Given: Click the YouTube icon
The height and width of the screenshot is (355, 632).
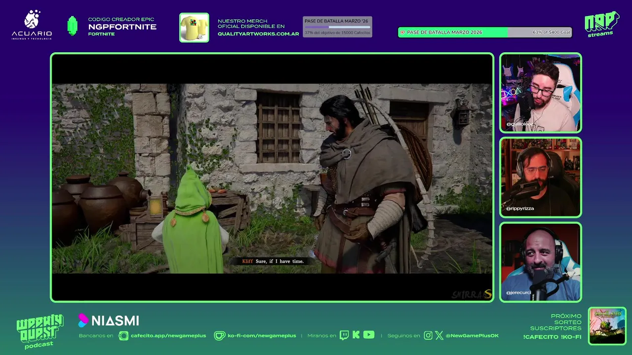Looking at the screenshot, I should pyautogui.click(x=369, y=335).
